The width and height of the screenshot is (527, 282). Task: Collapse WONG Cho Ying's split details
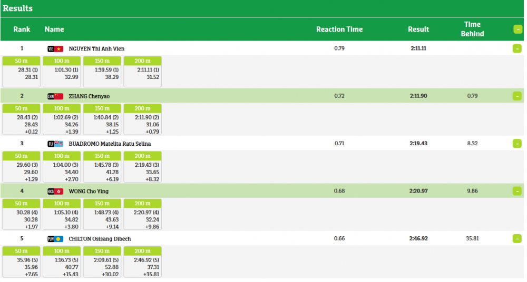pyautogui.click(x=517, y=191)
